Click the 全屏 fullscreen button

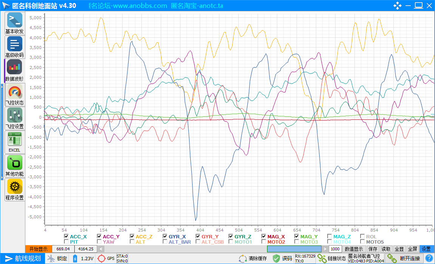tap(413, 249)
